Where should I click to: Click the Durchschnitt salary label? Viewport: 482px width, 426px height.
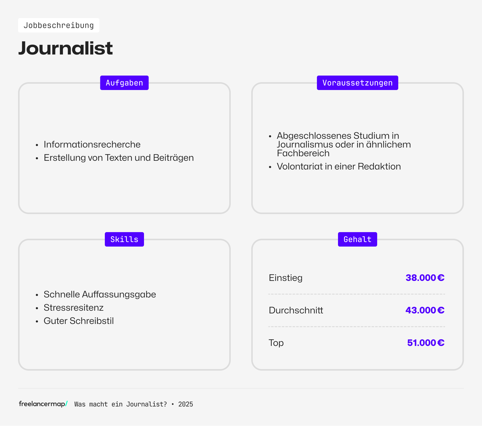[296, 310]
